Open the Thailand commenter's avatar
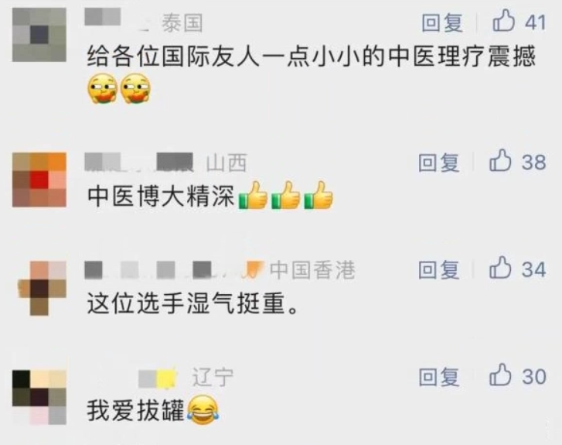This screenshot has width=562, height=445. click(39, 35)
